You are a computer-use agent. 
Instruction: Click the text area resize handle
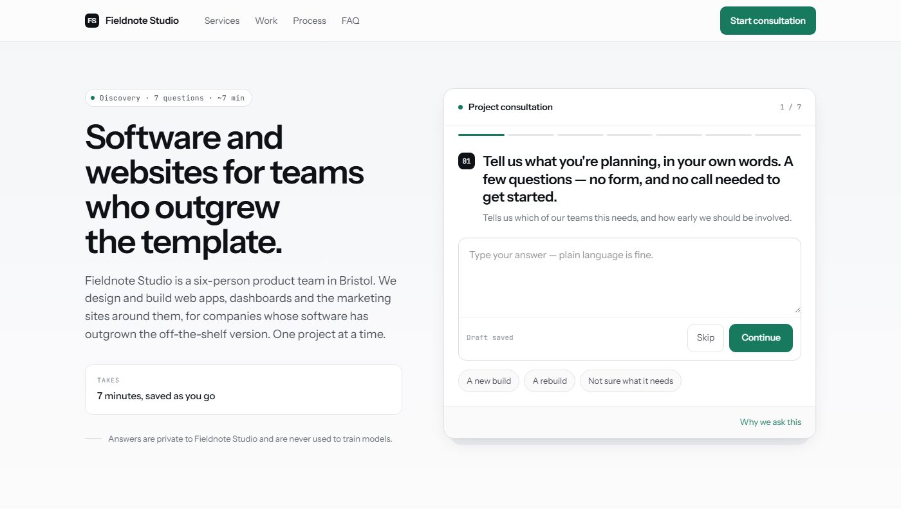pyautogui.click(x=797, y=310)
